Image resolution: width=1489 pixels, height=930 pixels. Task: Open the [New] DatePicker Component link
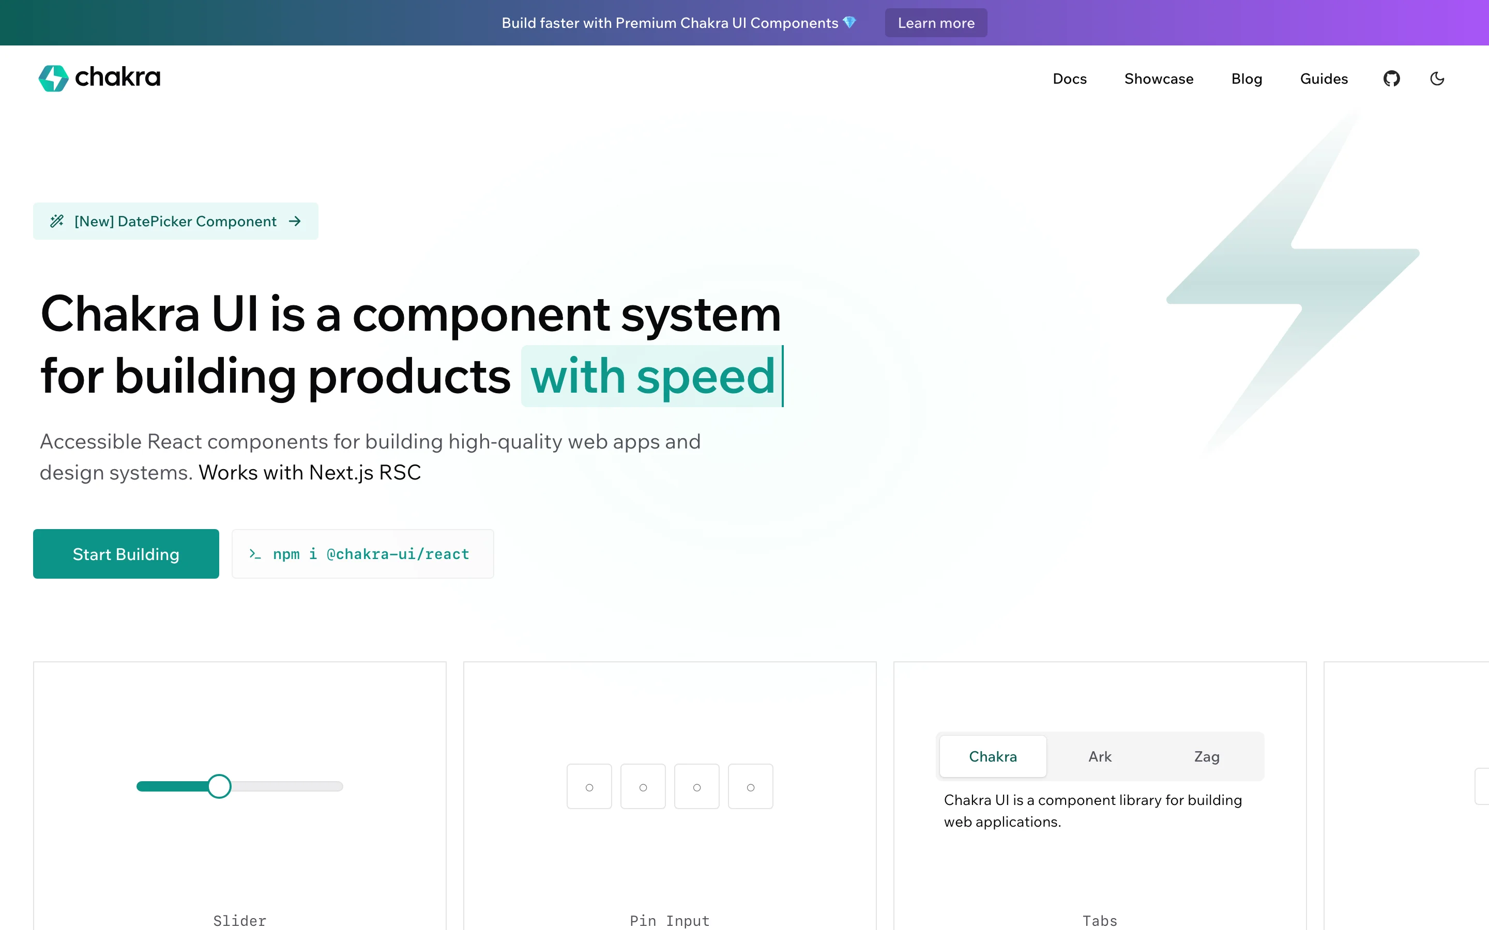coord(175,221)
